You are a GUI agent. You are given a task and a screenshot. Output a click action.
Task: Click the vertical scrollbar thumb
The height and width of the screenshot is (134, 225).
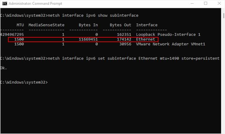point(224,16)
